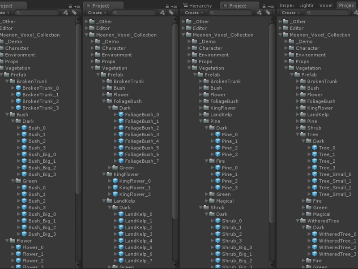358x269 pixels.
Task: Select the Project tab next to Voxel
Action: click(x=347, y=5)
